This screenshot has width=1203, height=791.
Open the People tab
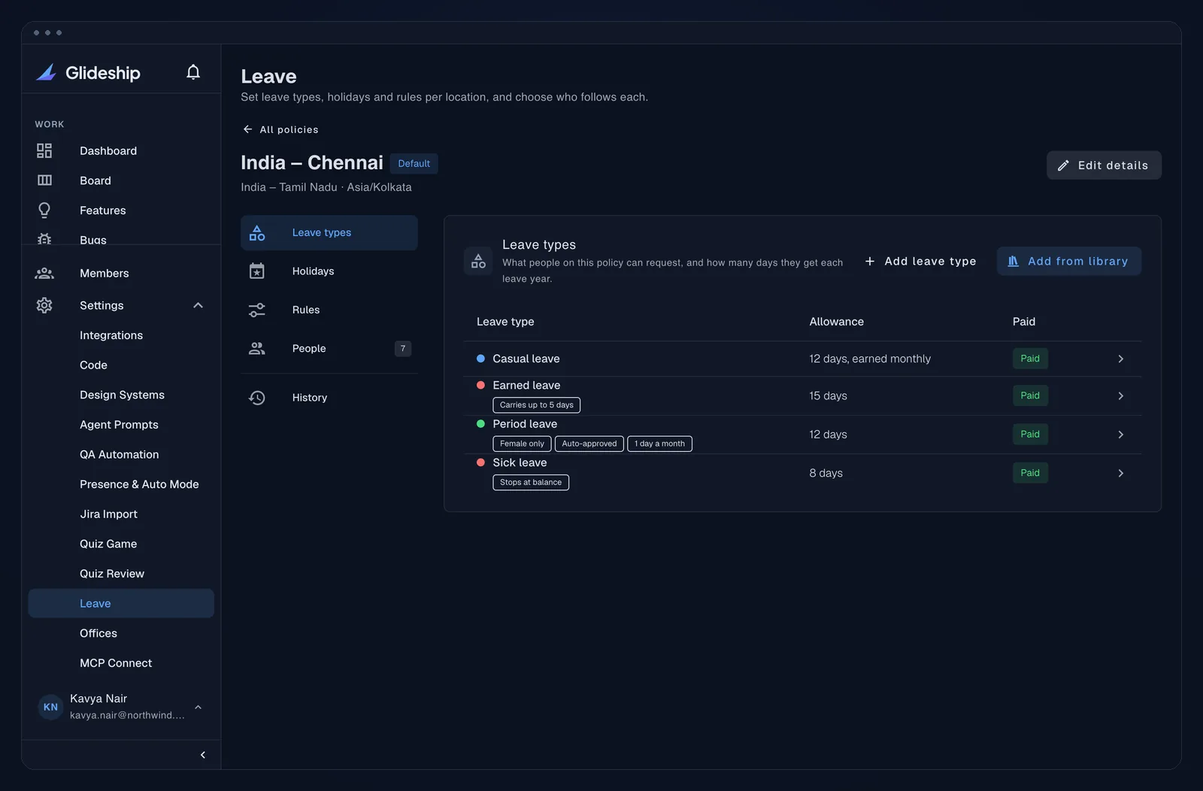click(x=329, y=348)
